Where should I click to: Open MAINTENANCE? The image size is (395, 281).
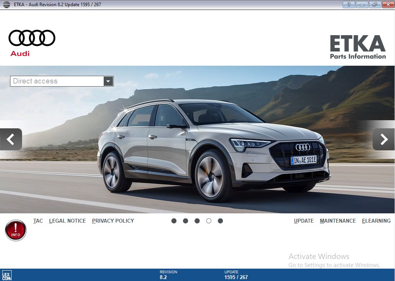tap(337, 221)
